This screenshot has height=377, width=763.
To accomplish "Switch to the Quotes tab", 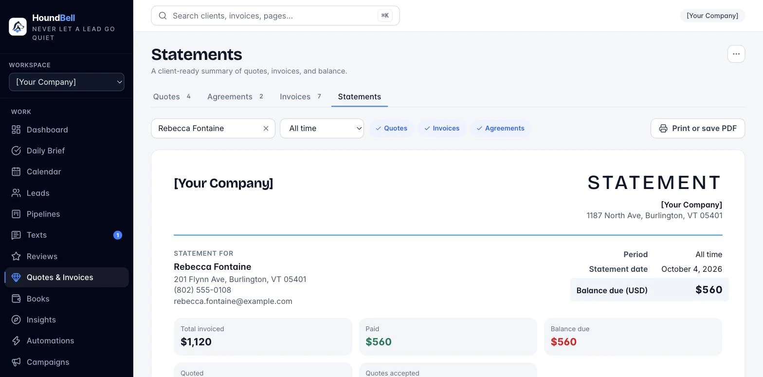I will tap(172, 96).
